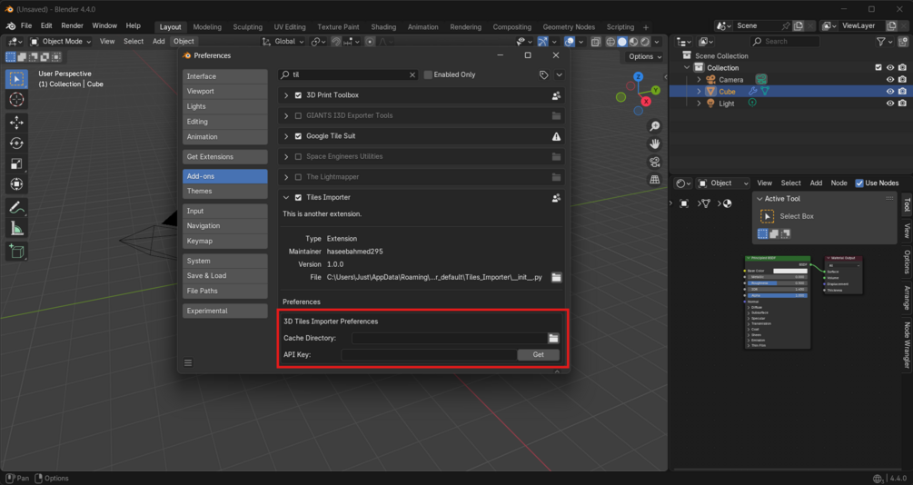Viewport: 913px width, 485px height.
Task: Collapse the Tiles Importer add-on
Action: pyautogui.click(x=286, y=197)
